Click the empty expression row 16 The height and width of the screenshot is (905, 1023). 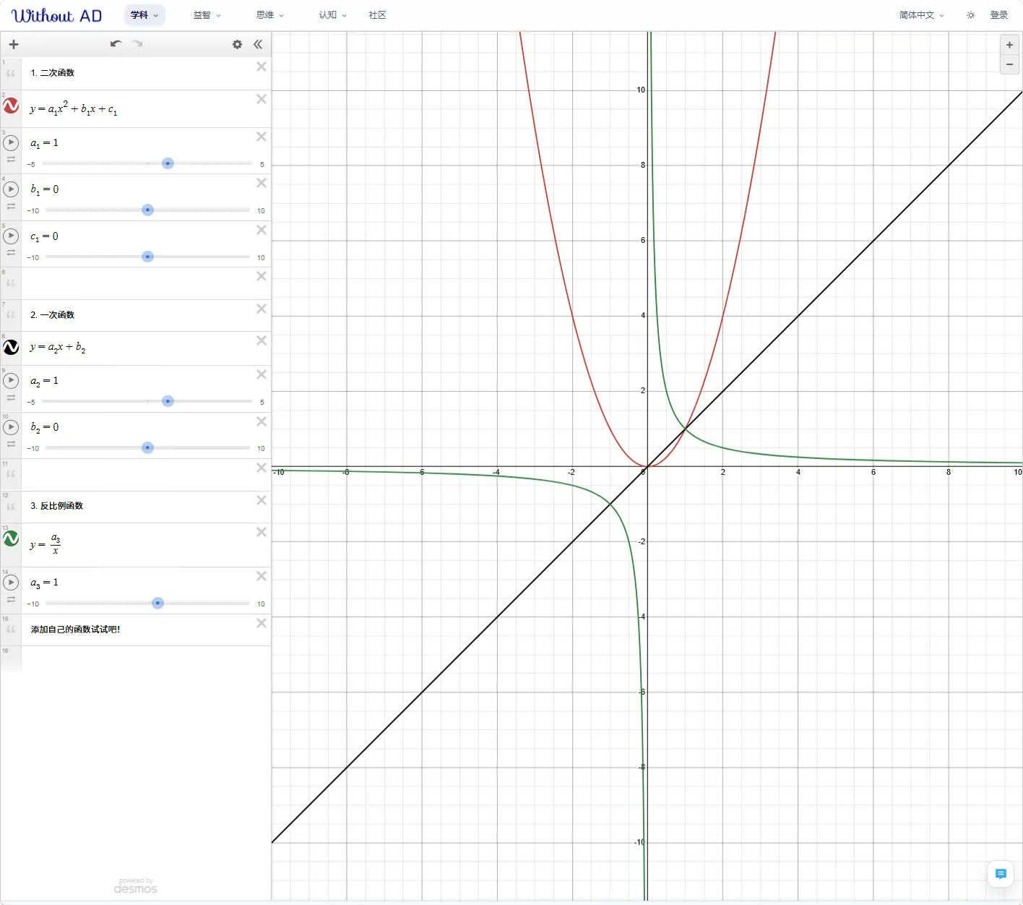(x=136, y=659)
